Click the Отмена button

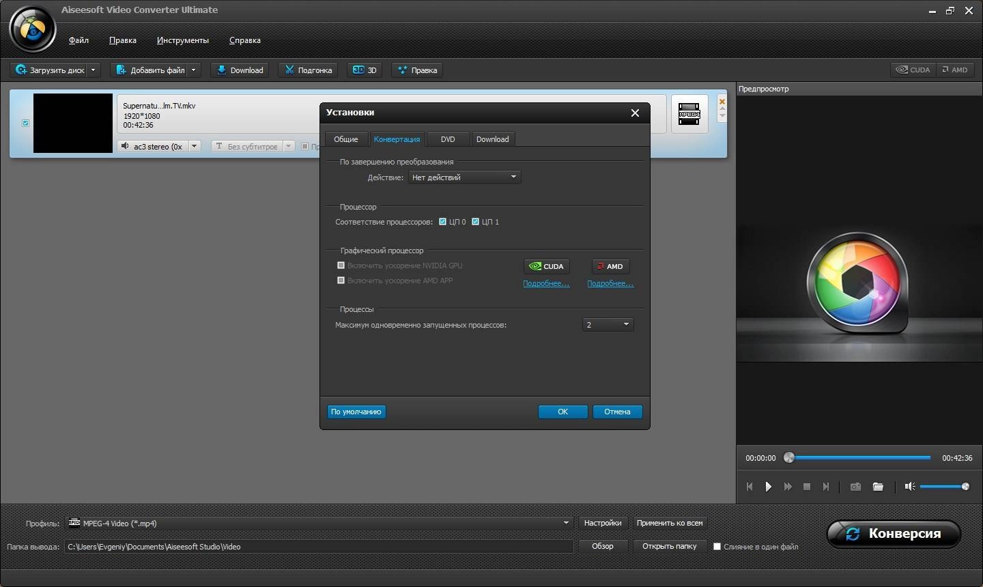pyautogui.click(x=617, y=412)
